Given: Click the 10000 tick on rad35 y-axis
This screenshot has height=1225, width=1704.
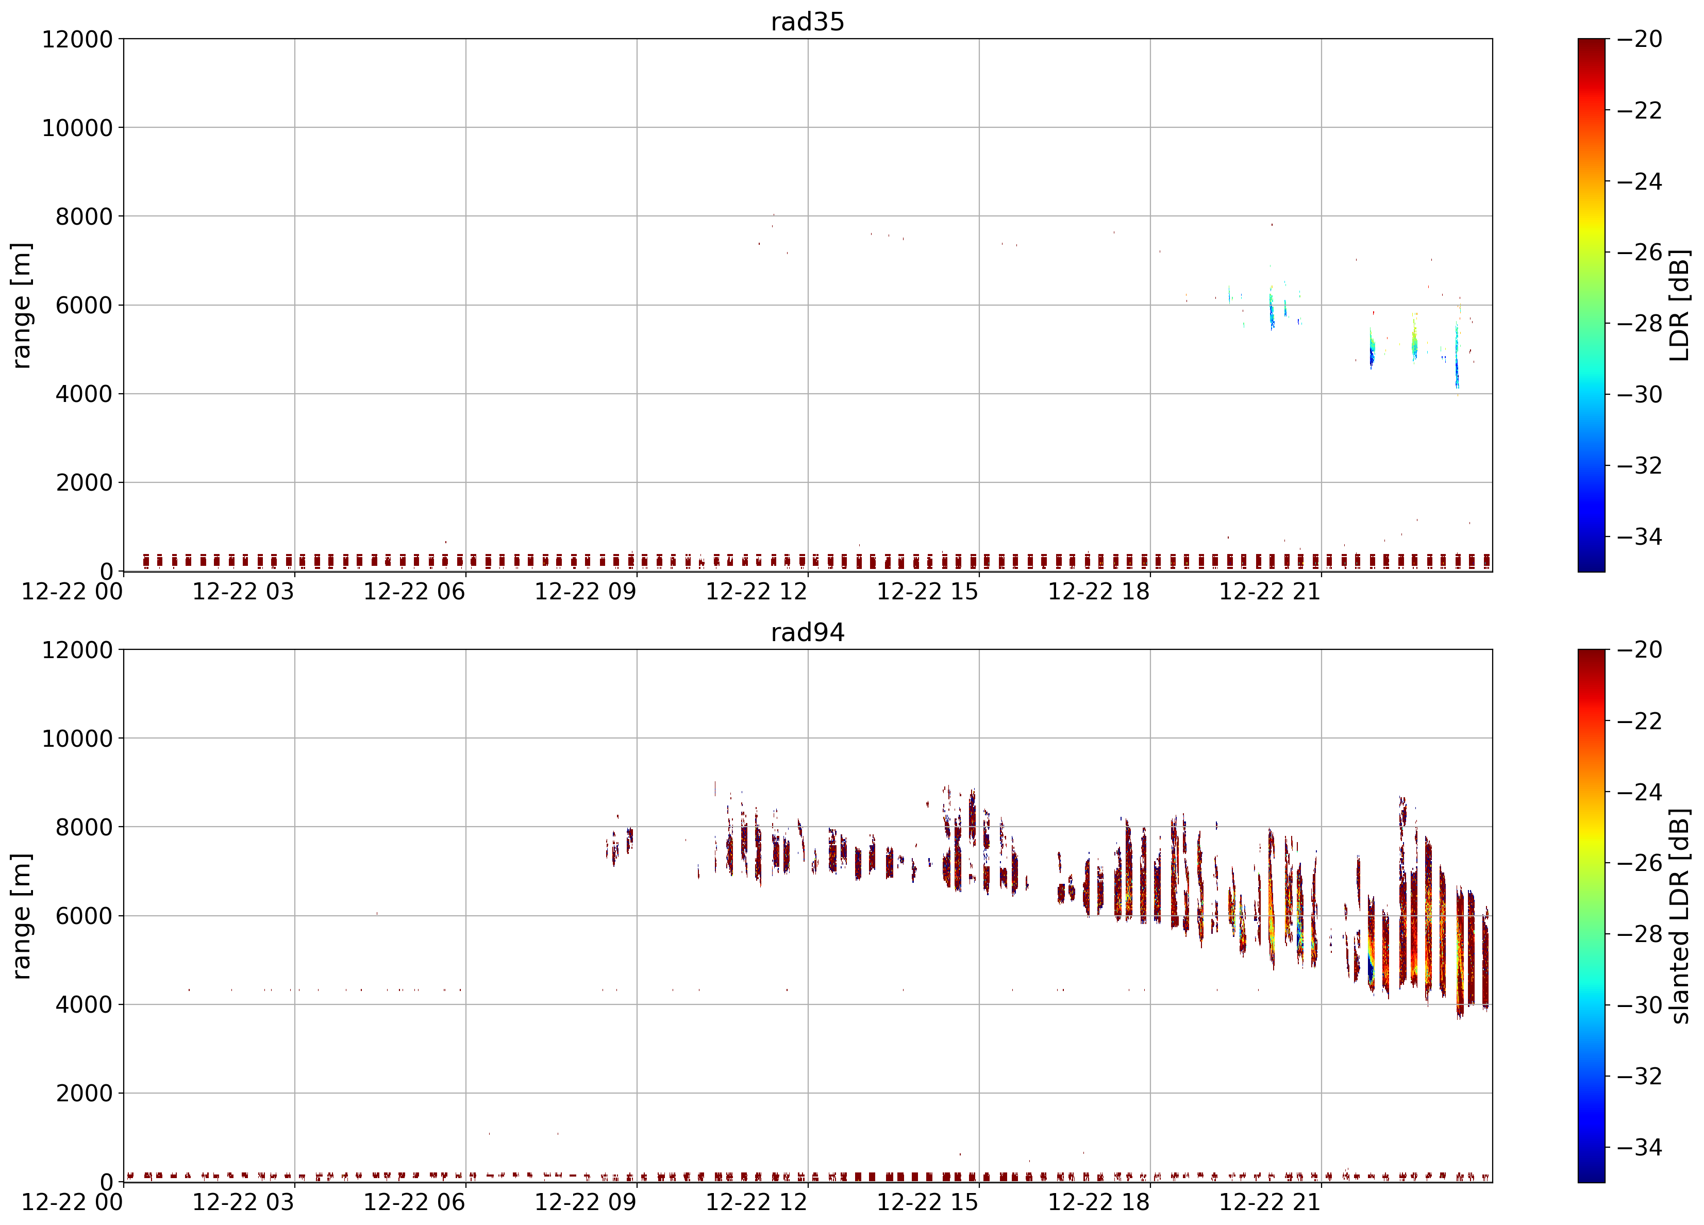Looking at the screenshot, I should coord(77,128).
